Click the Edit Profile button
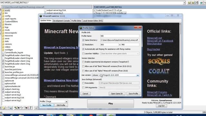 pos(61,105)
